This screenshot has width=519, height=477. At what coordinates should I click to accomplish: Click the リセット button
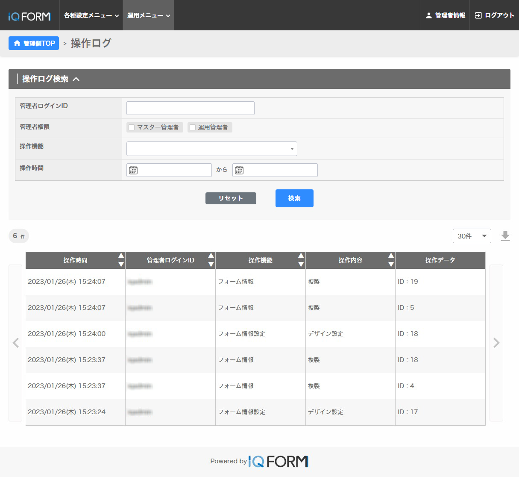click(231, 198)
